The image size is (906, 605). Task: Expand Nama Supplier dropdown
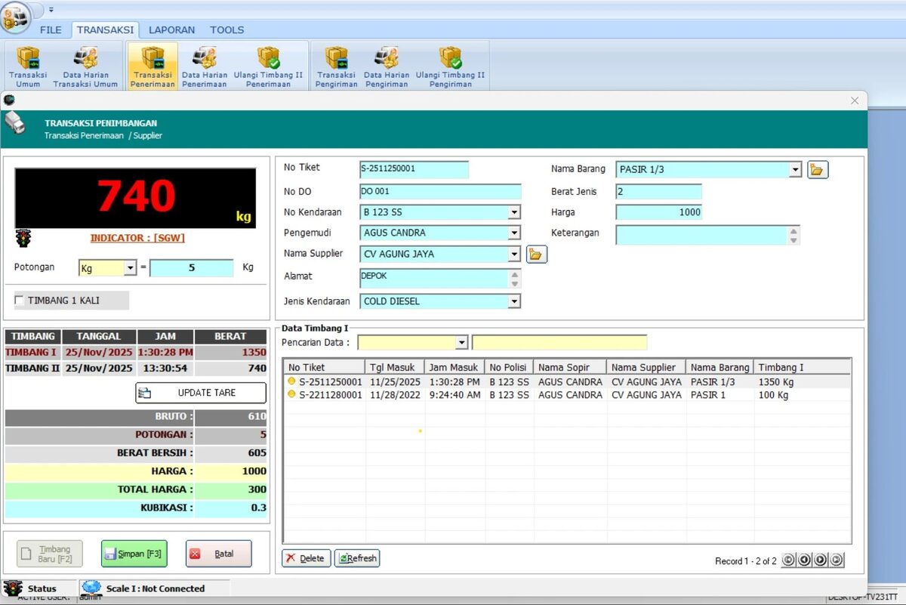[514, 255]
